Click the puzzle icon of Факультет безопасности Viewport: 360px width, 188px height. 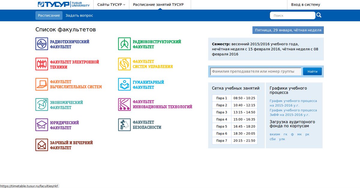124,125
